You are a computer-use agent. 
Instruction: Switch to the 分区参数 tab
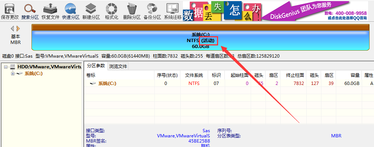(96, 66)
